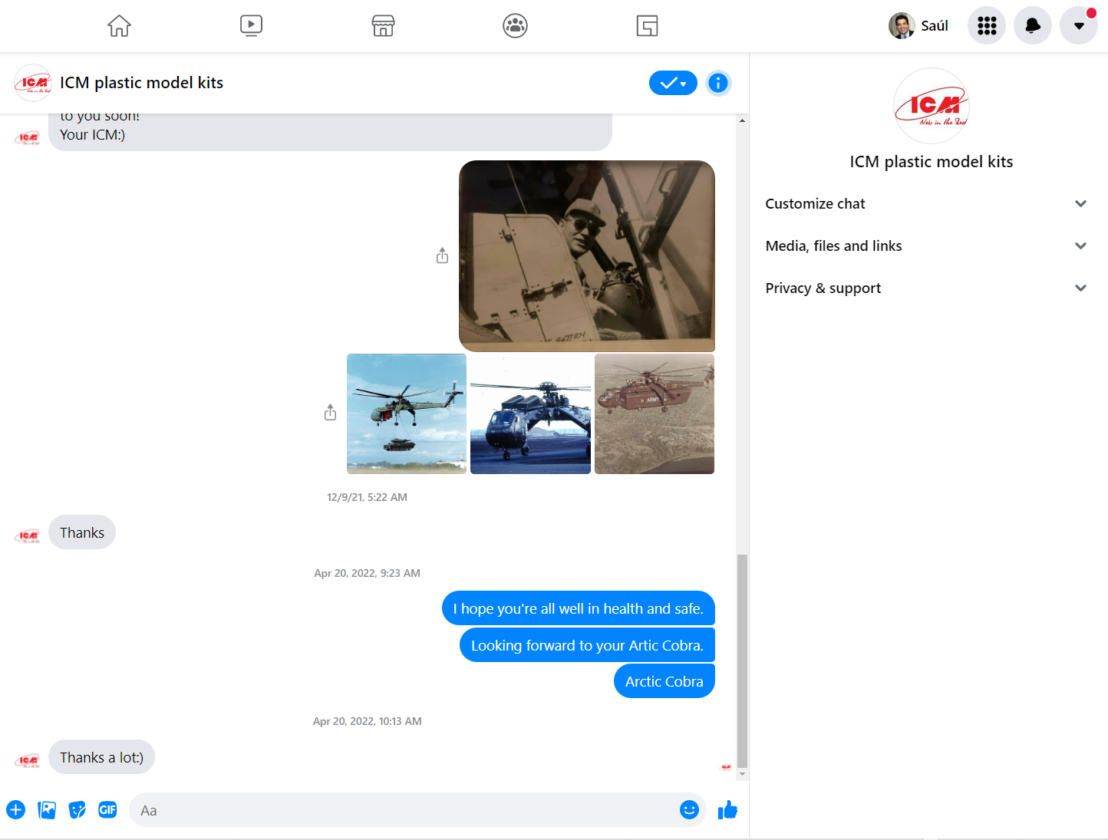The width and height of the screenshot is (1108, 840).
Task: Open the Gaming tab icon
Action: coord(647,26)
